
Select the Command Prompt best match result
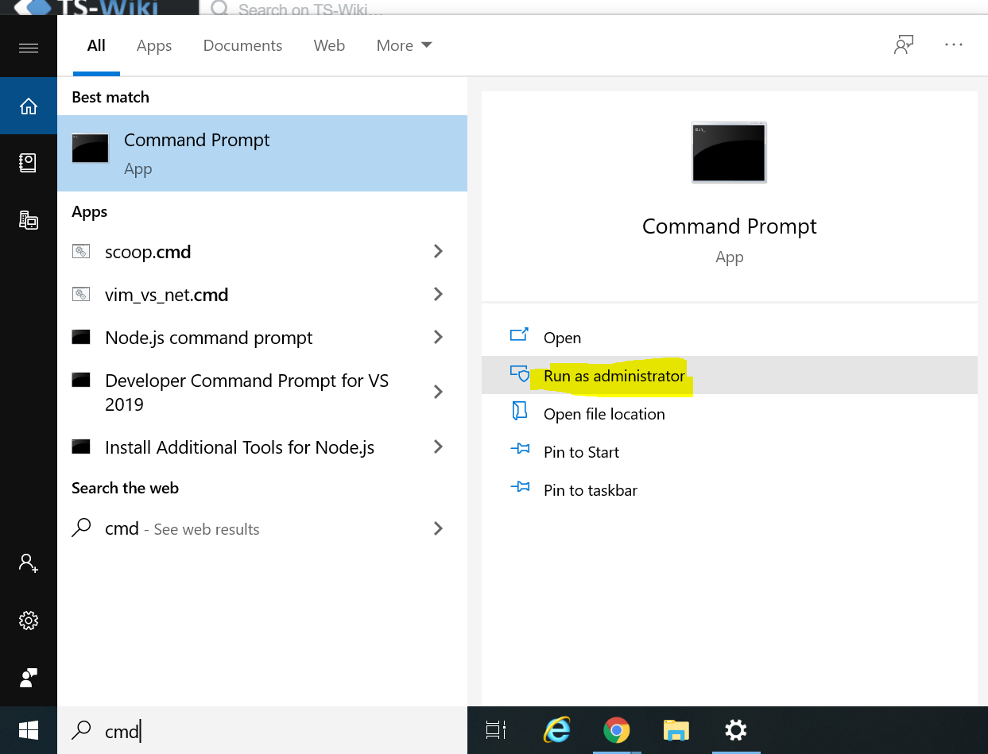click(x=262, y=153)
